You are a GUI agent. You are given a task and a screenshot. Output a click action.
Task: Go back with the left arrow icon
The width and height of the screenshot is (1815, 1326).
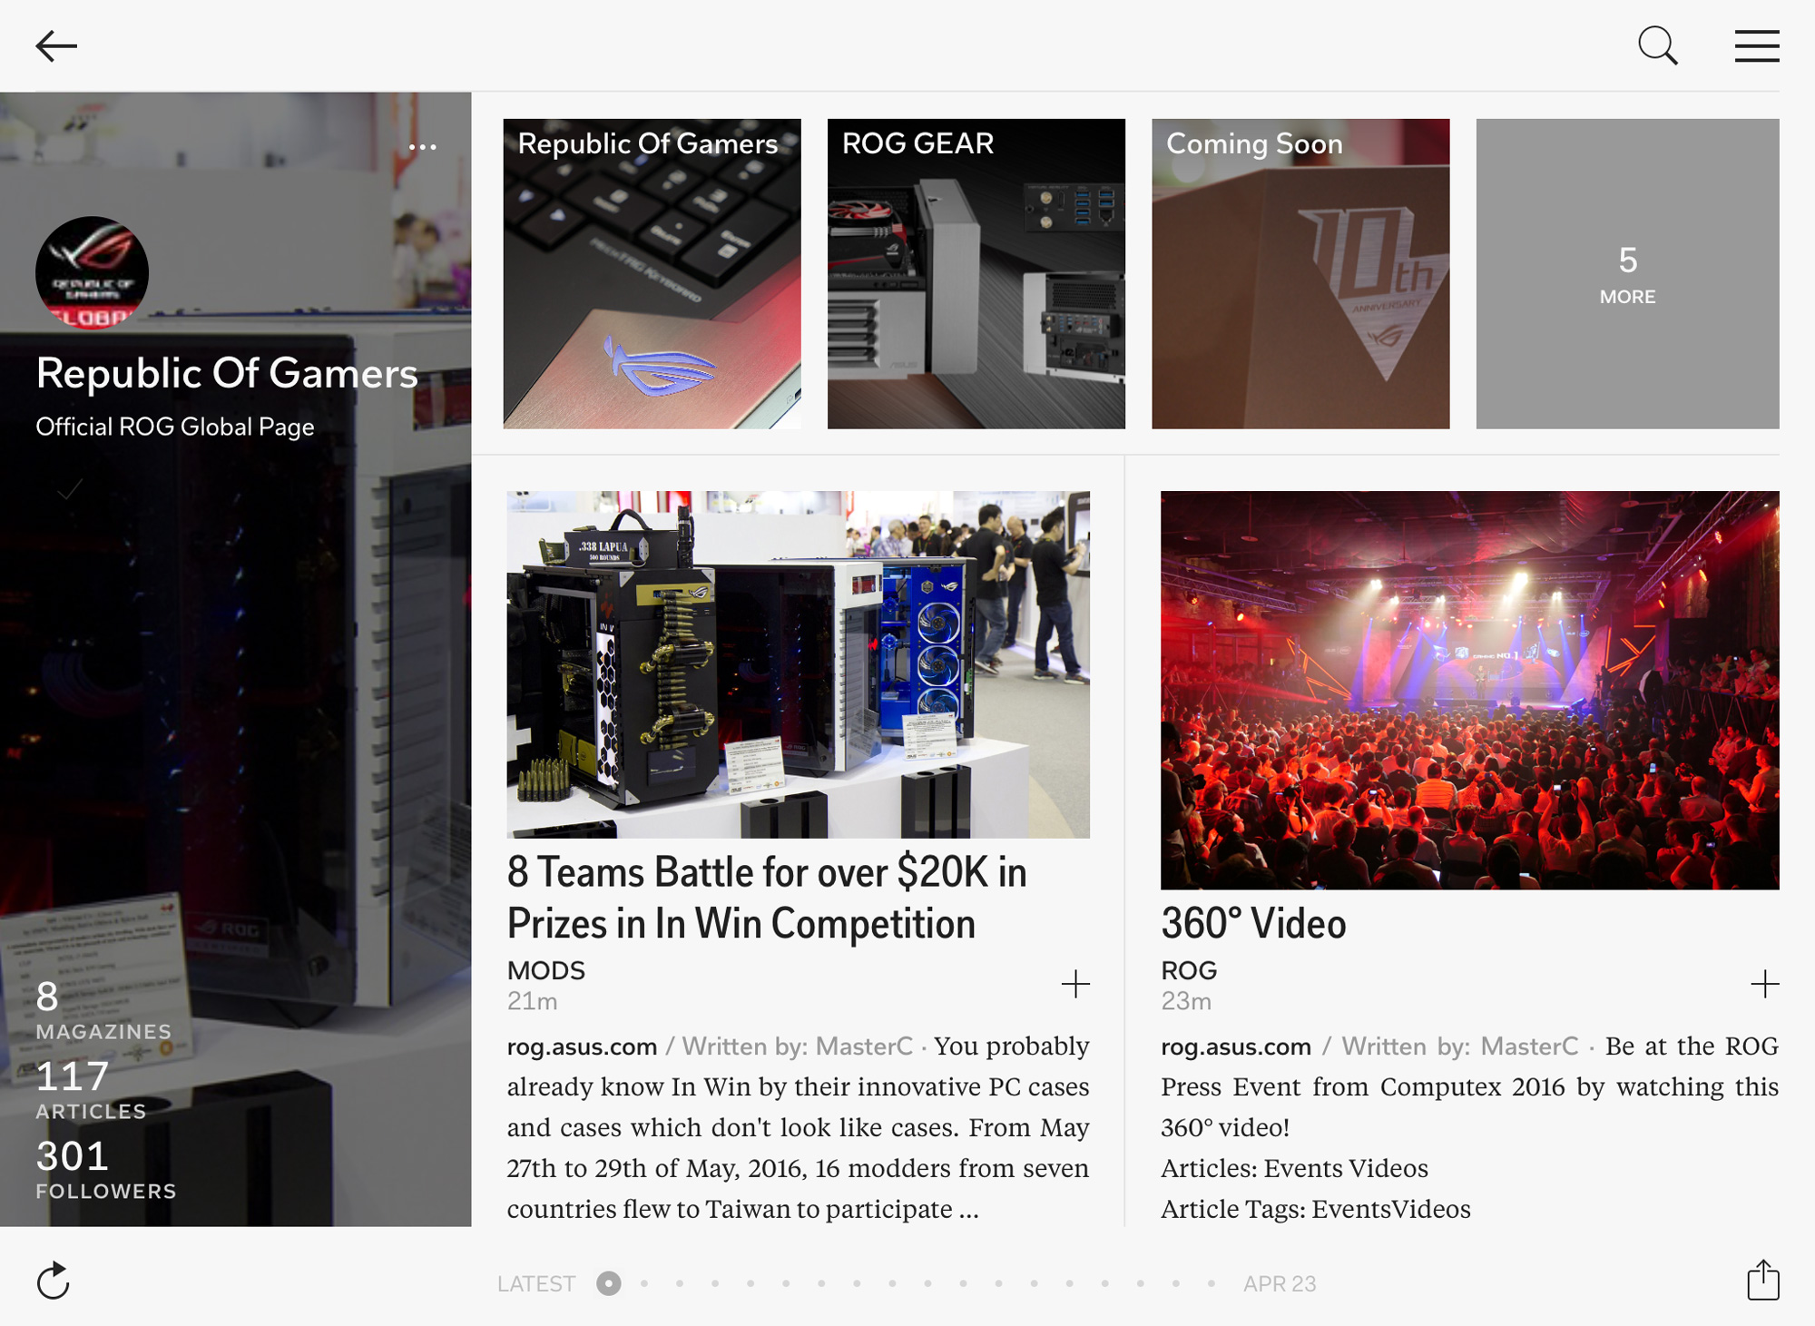tap(56, 45)
